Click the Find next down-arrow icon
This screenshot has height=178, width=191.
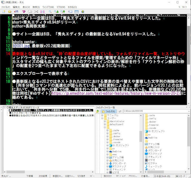click(56, 12)
